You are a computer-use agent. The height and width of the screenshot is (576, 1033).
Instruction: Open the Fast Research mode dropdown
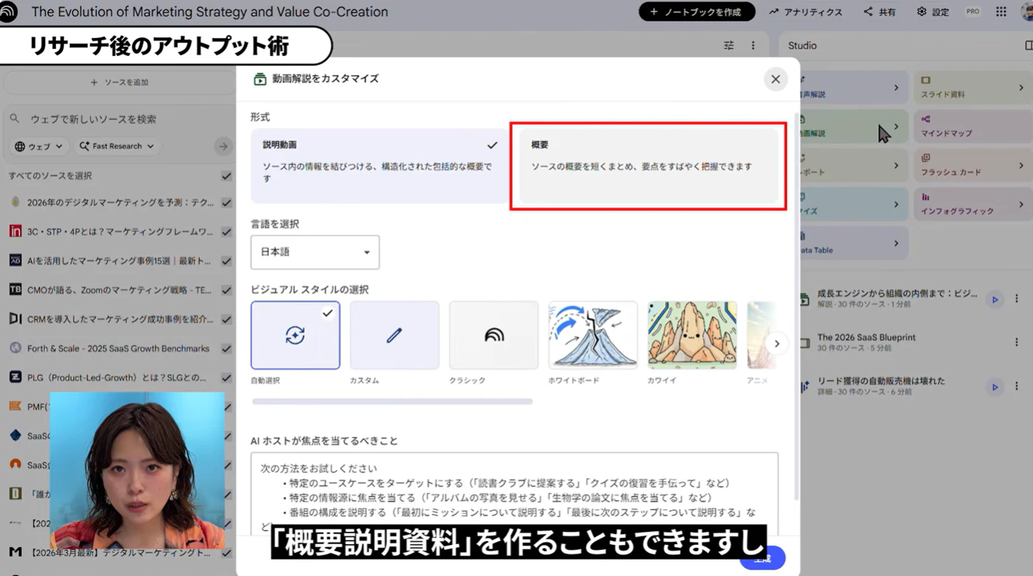117,146
